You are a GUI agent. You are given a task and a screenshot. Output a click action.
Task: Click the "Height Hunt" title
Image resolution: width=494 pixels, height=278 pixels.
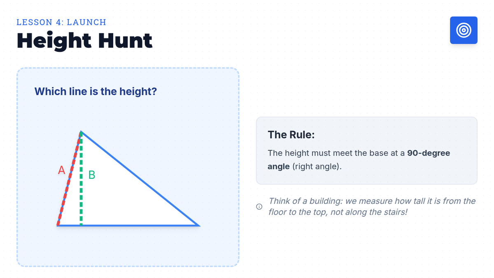click(x=84, y=40)
